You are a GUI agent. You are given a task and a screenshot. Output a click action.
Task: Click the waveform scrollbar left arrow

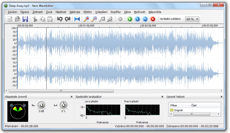click(6, 91)
